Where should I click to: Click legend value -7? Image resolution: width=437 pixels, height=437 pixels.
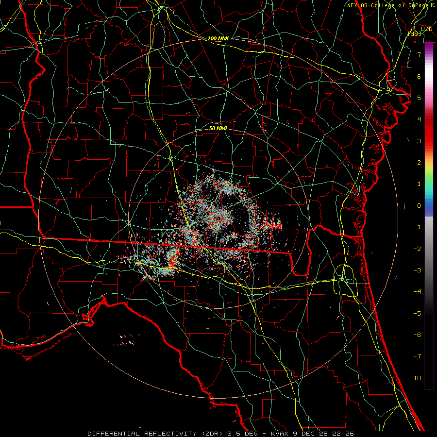(417, 356)
